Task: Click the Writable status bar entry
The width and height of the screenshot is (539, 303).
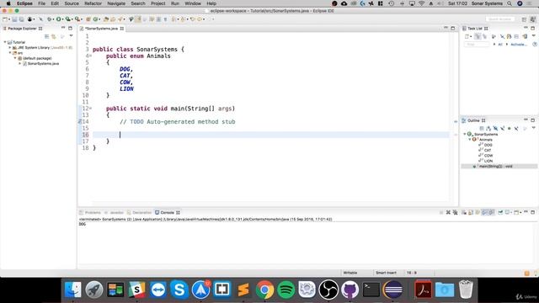Action: [350, 273]
